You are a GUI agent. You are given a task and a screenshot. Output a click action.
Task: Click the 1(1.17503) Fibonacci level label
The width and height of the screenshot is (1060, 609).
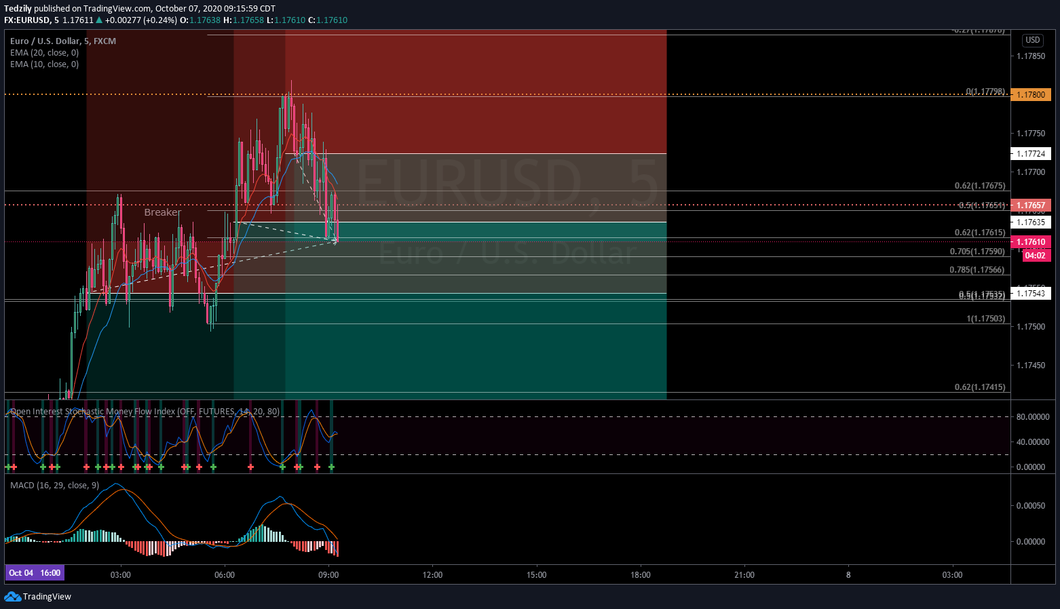click(986, 319)
